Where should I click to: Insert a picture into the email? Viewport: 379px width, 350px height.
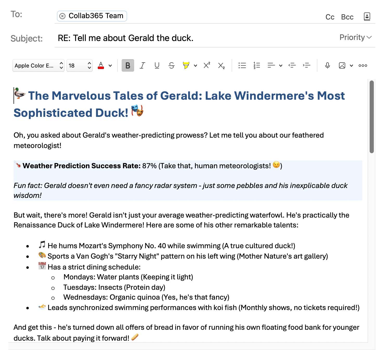point(342,65)
